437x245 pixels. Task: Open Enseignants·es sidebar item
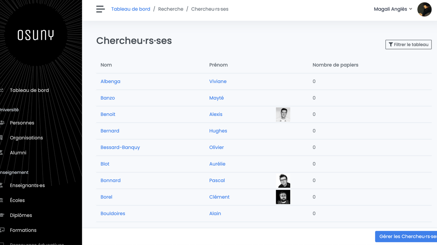click(27, 185)
